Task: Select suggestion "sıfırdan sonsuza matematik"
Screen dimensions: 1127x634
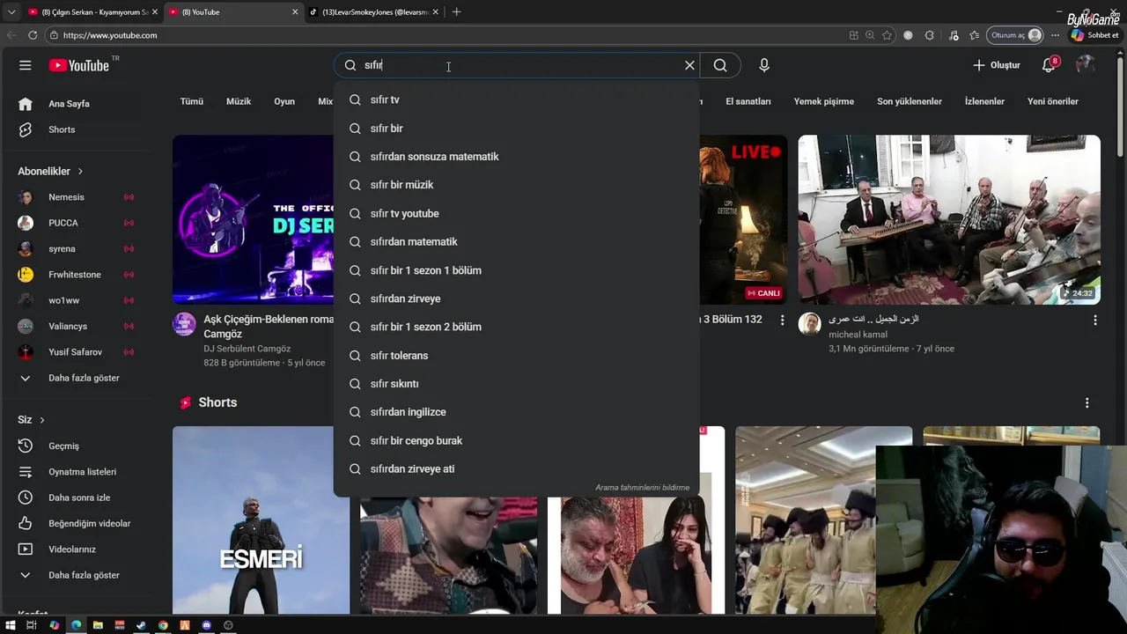Action: coord(517,157)
